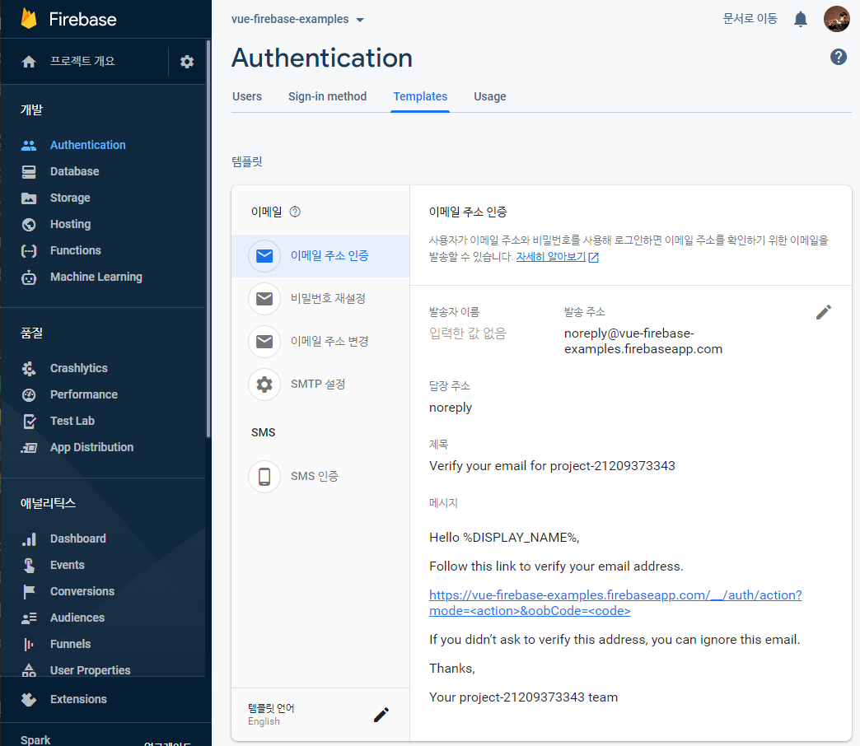Image resolution: width=860 pixels, height=746 pixels.
Task: Click the Spark plan label
Action: pyautogui.click(x=35, y=740)
